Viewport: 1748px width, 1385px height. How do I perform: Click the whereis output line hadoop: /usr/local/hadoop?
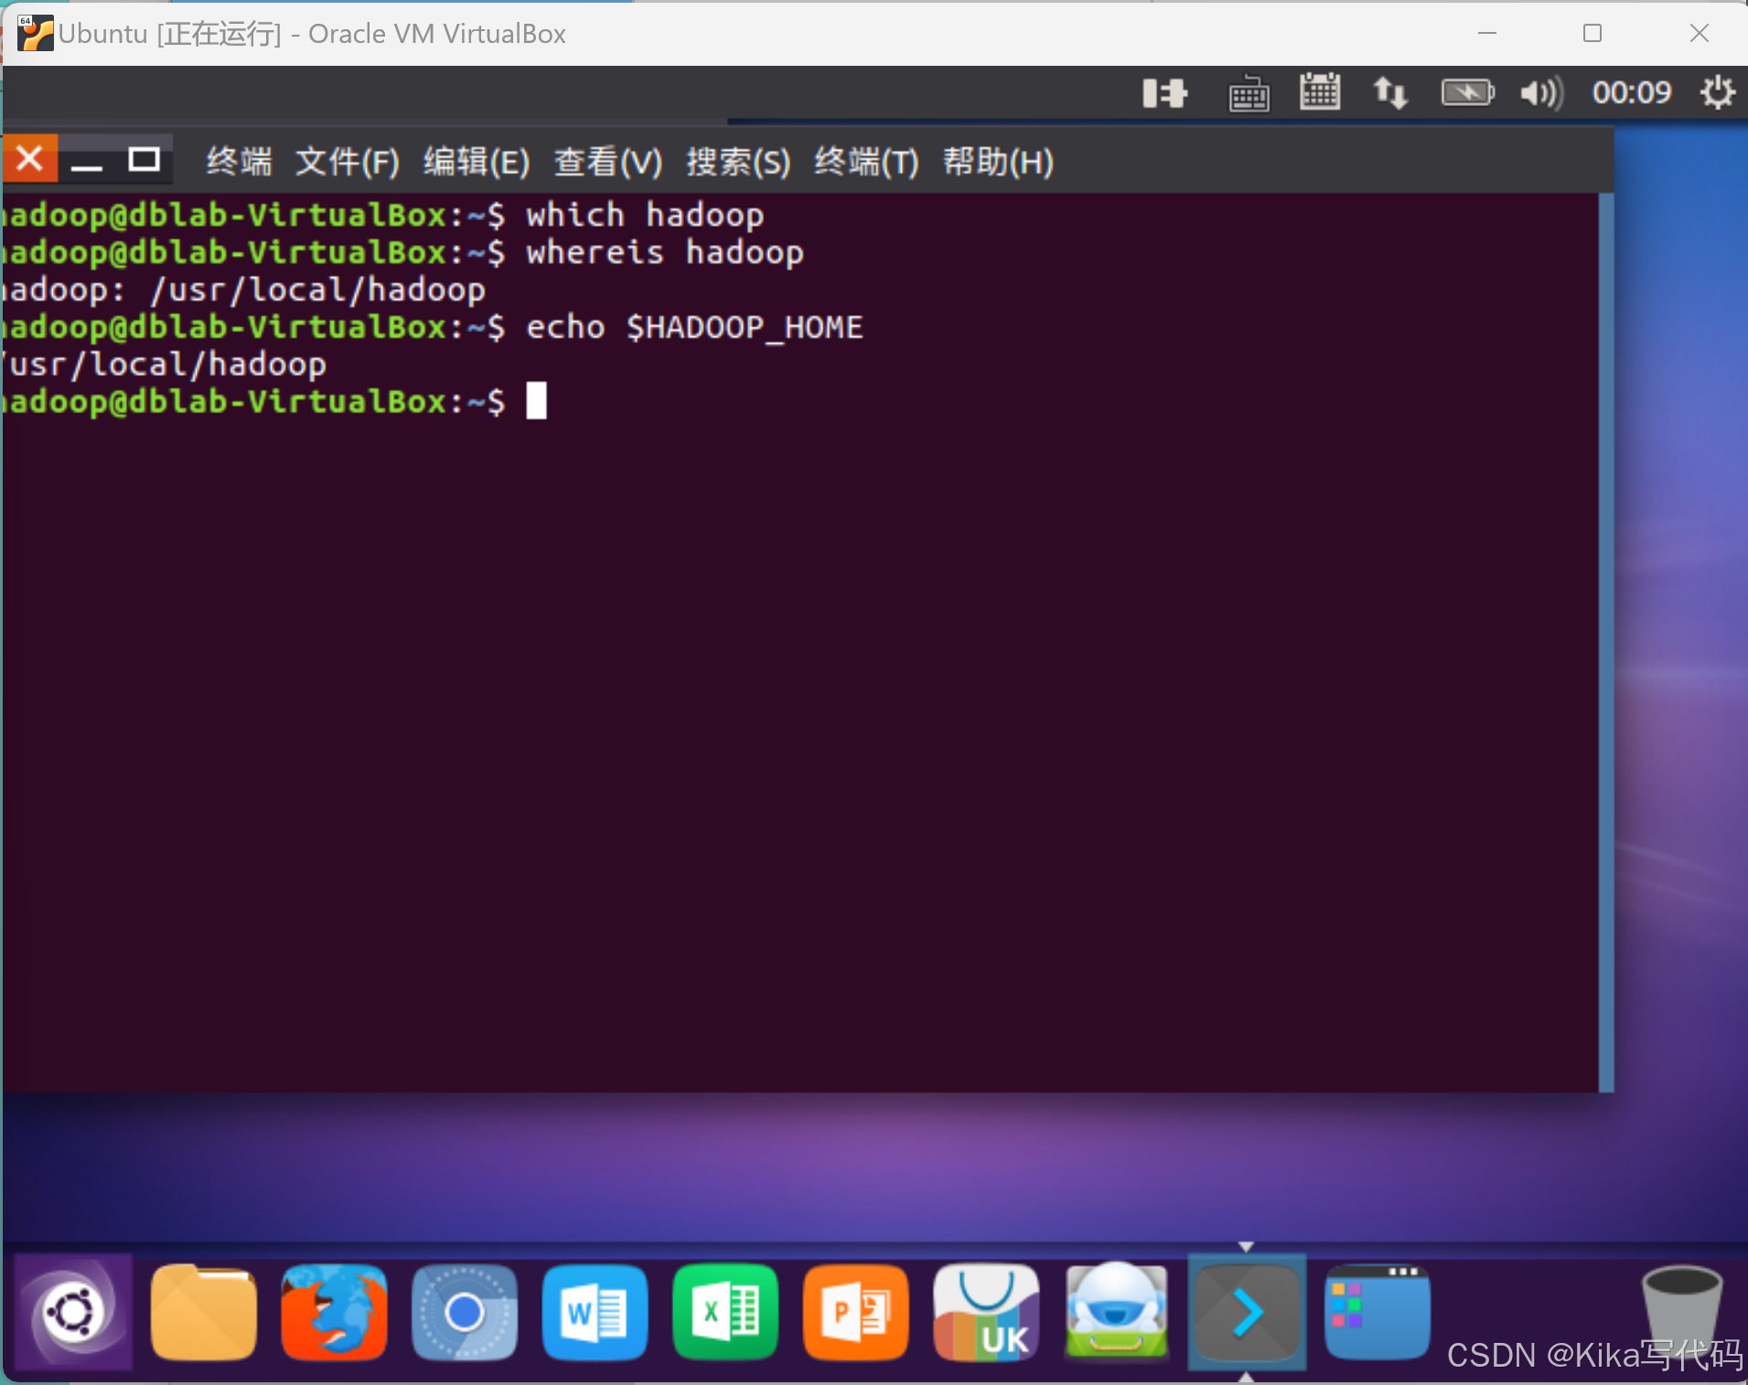[243, 290]
